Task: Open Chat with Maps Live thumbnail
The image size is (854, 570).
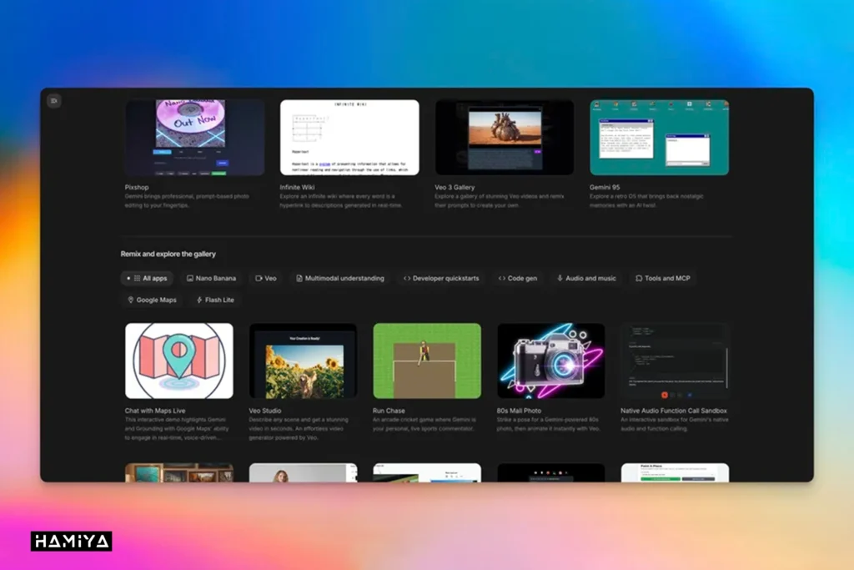Action: click(x=179, y=361)
